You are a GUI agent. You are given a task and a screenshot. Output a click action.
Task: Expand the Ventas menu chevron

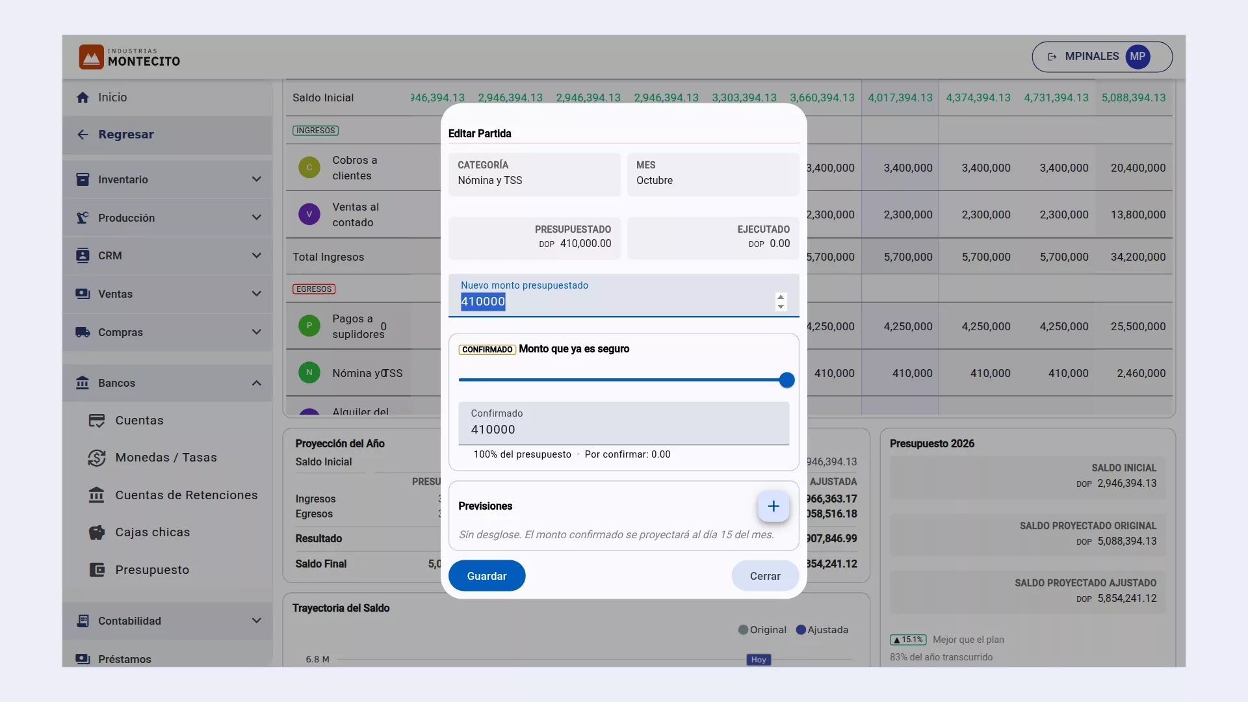coord(257,294)
